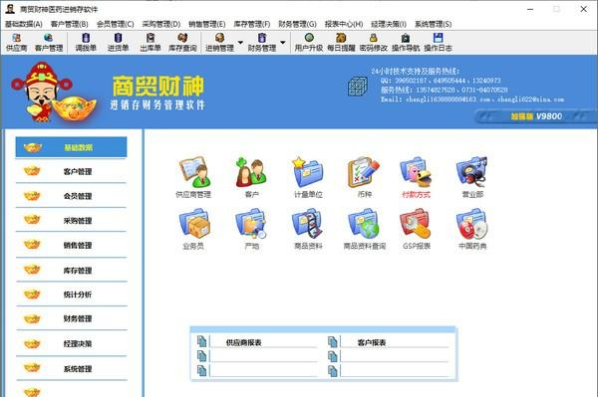
Task: Open the 会员管理(C) menu
Action: click(x=116, y=24)
